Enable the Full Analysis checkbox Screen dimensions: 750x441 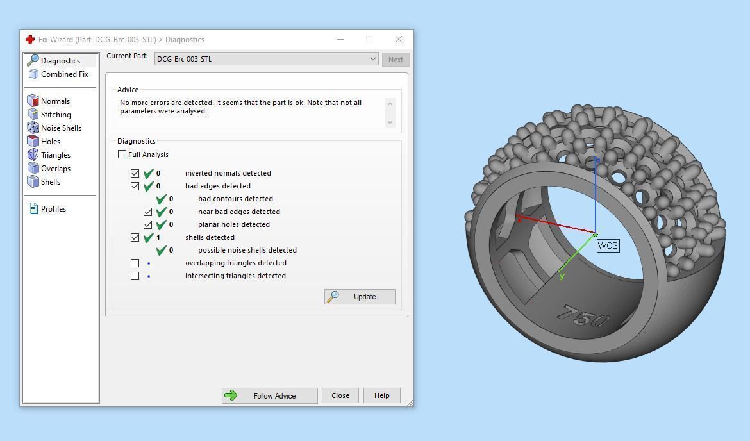pos(122,154)
